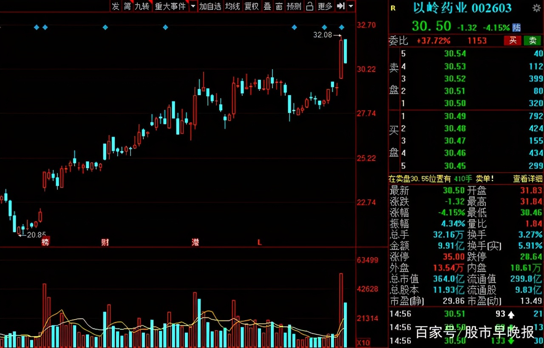Image resolution: width=544 pixels, height=348 pixels.
Task: Click the yellow R margin-trading indicator
Action: click(x=392, y=7)
